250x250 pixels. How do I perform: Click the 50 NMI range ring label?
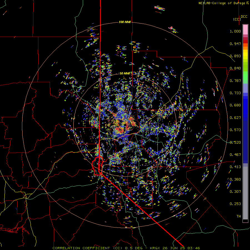tap(125, 73)
